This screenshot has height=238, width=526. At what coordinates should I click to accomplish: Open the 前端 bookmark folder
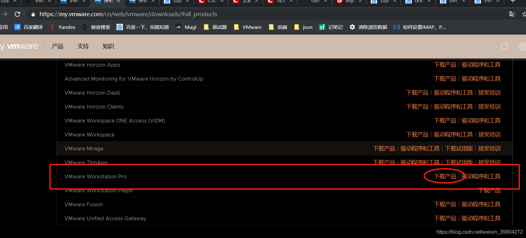[278, 27]
